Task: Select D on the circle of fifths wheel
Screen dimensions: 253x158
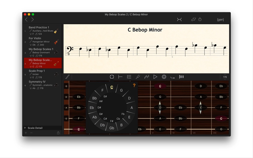Action: pos(129,98)
